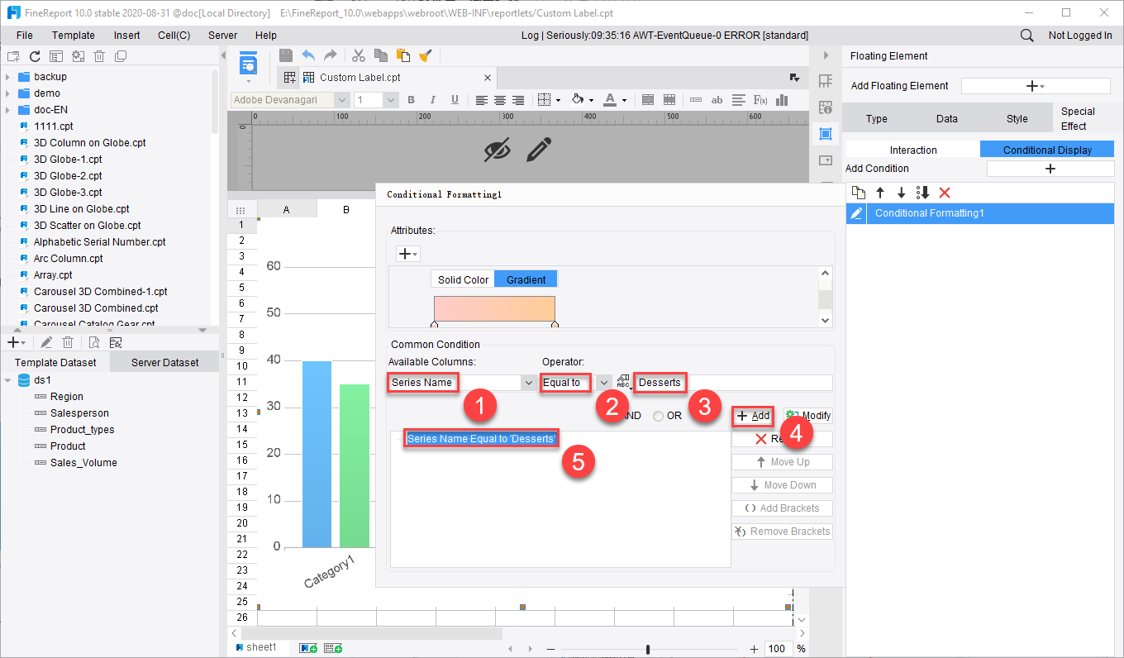The height and width of the screenshot is (658, 1124).
Task: Click the Desserts value input field
Action: tap(733, 383)
